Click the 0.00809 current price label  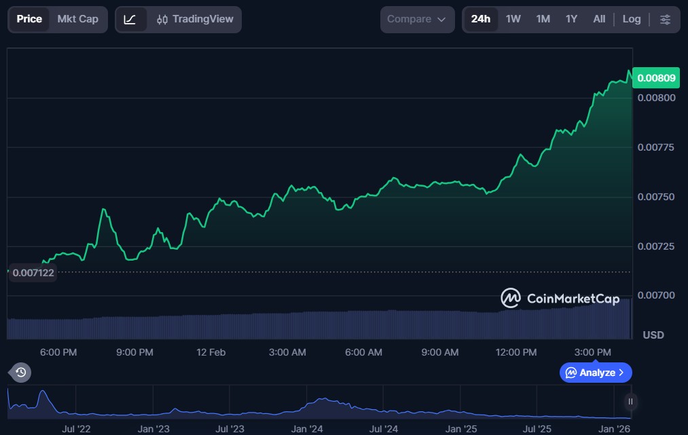pyautogui.click(x=656, y=78)
